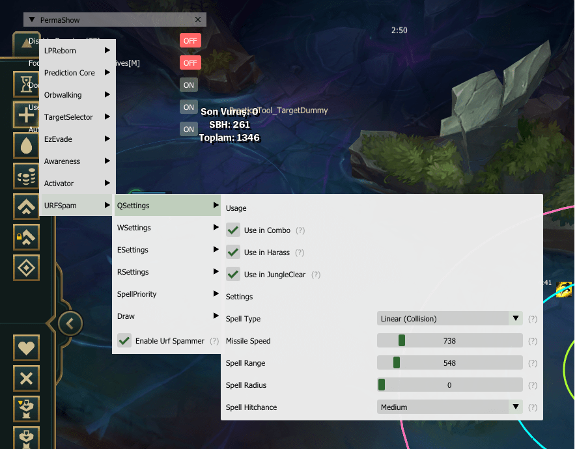Image resolution: width=577 pixels, height=449 pixels.
Task: Click the SBH: 261 text
Action: 229,125
